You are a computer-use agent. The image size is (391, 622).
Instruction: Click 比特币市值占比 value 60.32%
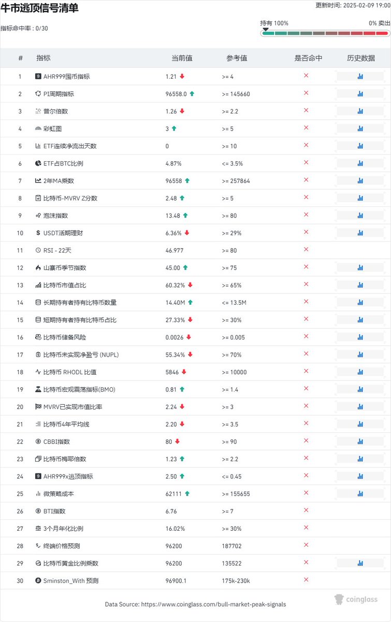point(176,285)
